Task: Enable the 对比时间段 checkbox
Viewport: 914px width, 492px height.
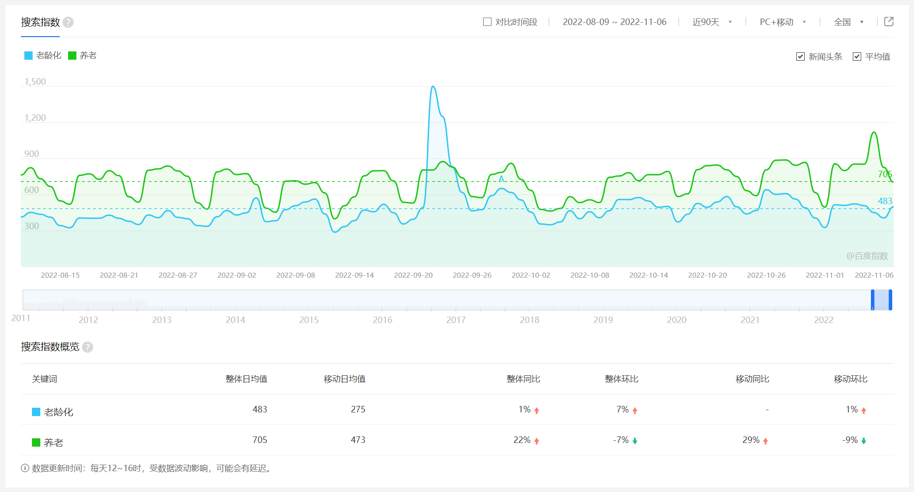Action: pyautogui.click(x=487, y=22)
